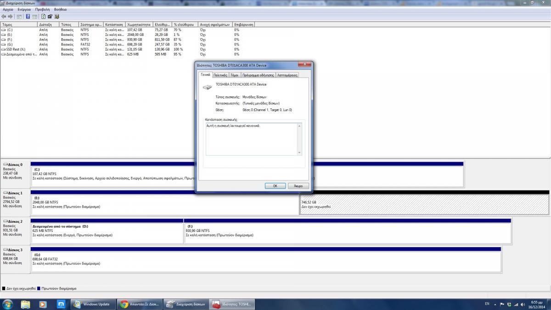The width and height of the screenshot is (551, 310).
Task: Open the Maxthon browser taskbar icon
Action: click(60, 304)
